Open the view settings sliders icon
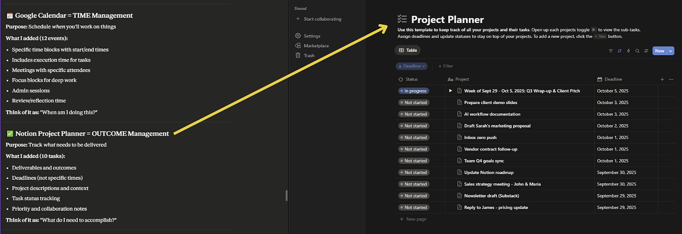The height and width of the screenshot is (234, 682). pyautogui.click(x=646, y=51)
